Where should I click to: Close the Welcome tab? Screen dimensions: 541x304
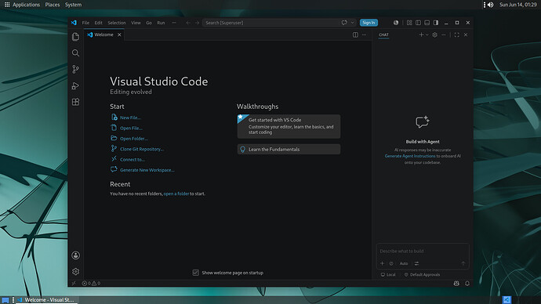click(x=119, y=34)
